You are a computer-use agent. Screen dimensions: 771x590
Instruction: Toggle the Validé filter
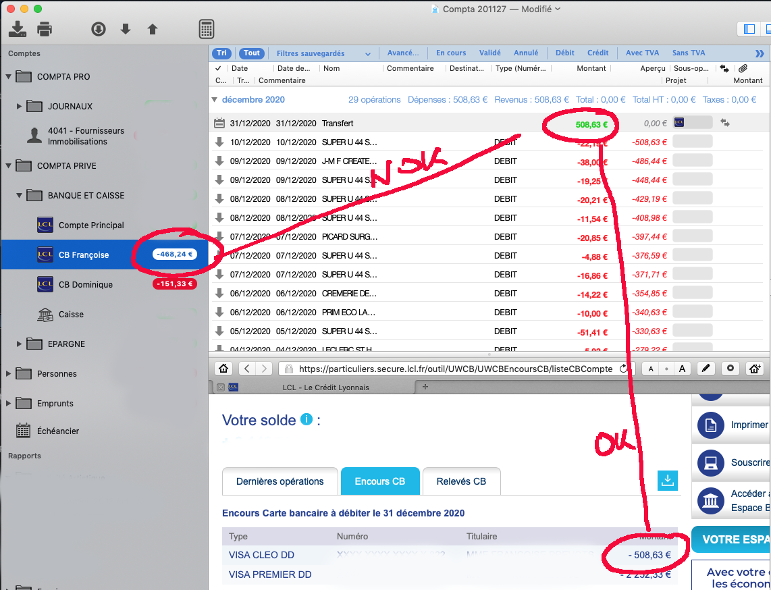(489, 53)
